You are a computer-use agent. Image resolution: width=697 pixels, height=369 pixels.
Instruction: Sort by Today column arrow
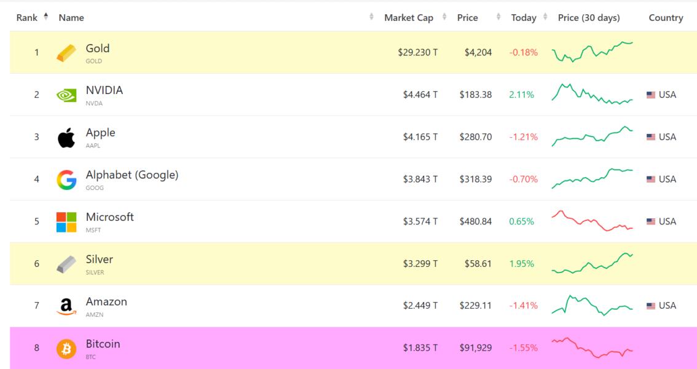[545, 18]
